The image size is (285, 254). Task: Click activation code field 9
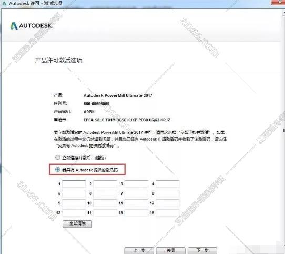coord(74,203)
